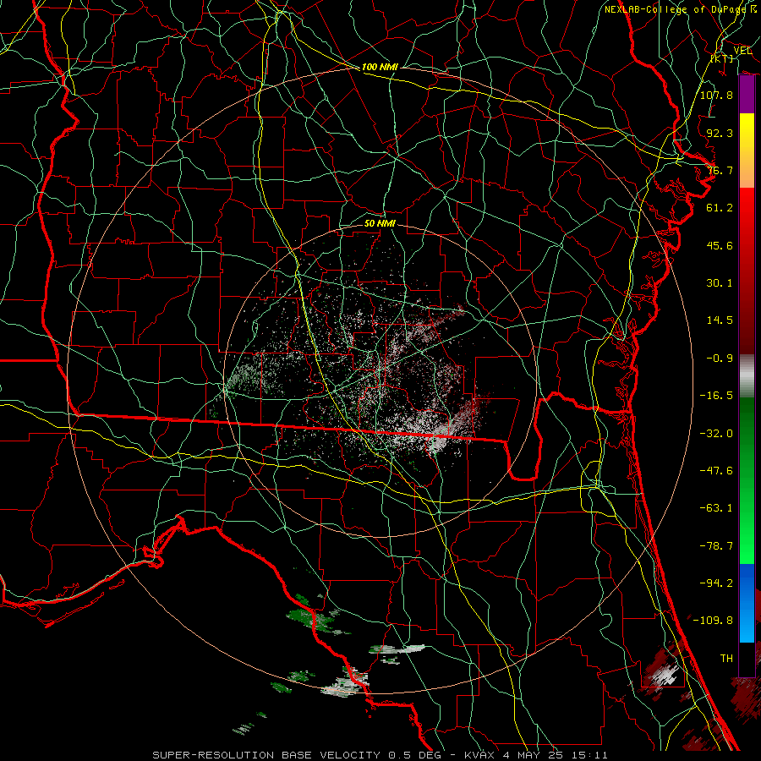
Task: Click the TH label on the legend
Action: [x=726, y=658]
